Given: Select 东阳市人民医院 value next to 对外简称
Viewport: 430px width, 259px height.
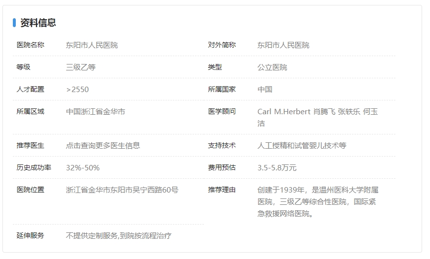Looking at the screenshot, I should (283, 45).
